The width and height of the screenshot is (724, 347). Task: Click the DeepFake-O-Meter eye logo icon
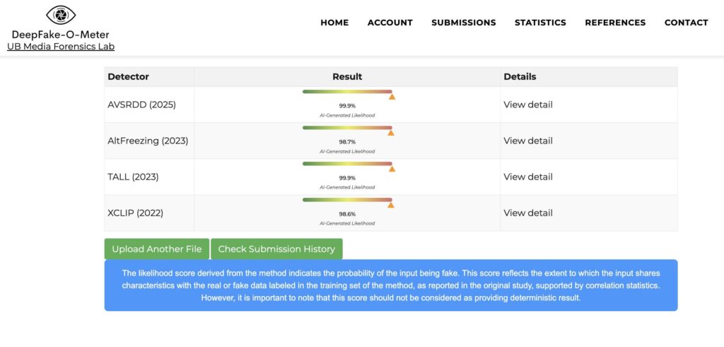tap(61, 15)
